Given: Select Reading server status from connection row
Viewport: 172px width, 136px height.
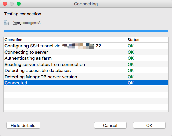Looking at the screenshot, I should point(86,64).
